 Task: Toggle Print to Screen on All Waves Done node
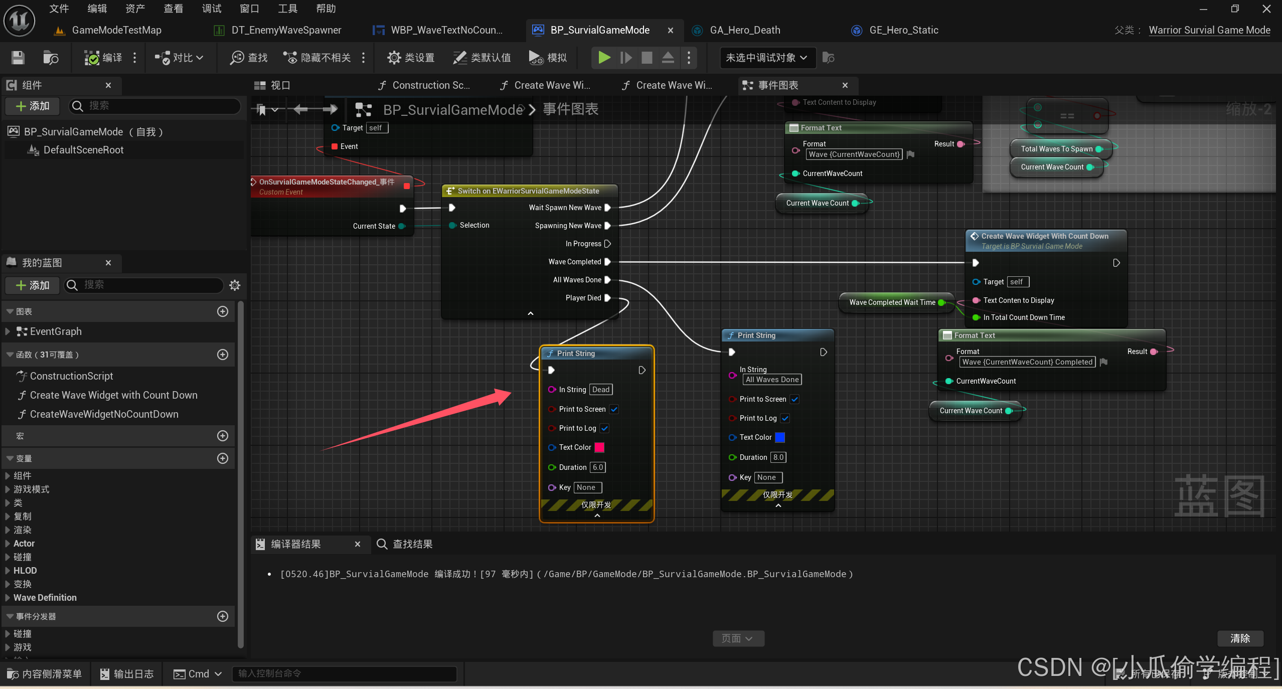click(795, 399)
